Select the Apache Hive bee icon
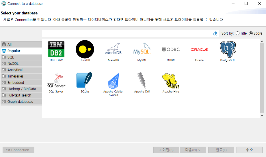The height and width of the screenshot is (157, 266). 171,81
